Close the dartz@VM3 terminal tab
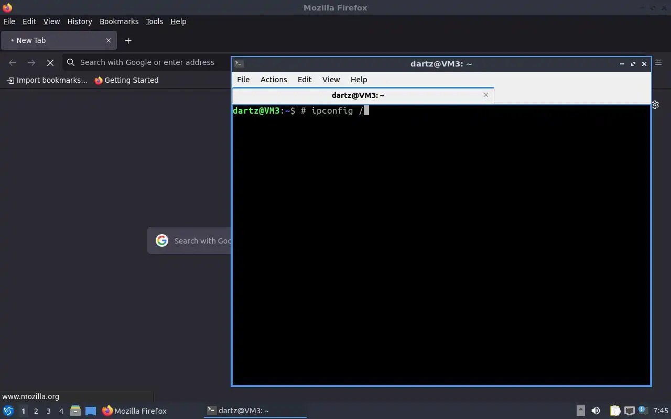Viewport: 671px width, 419px height. click(486, 95)
